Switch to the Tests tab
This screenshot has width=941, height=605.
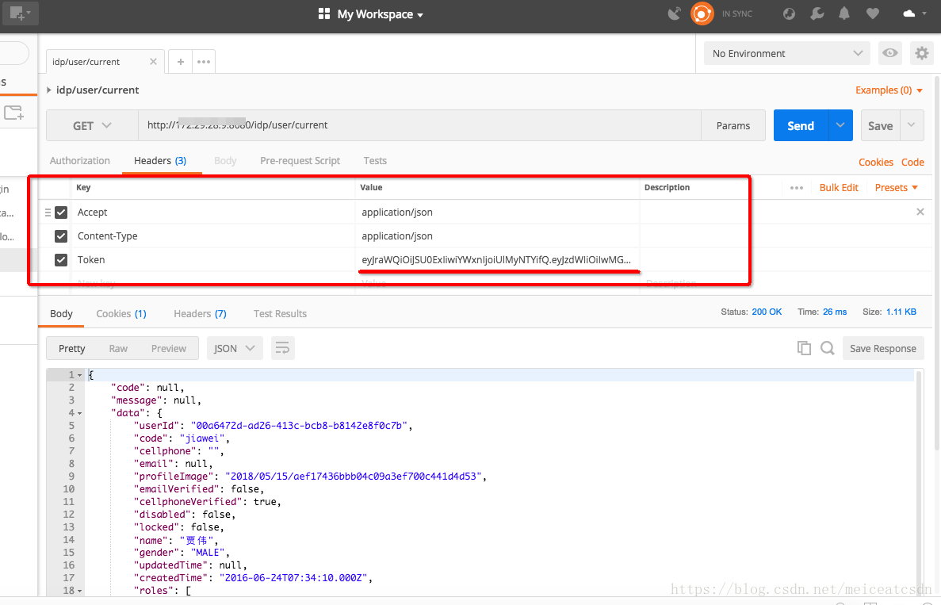coord(375,161)
